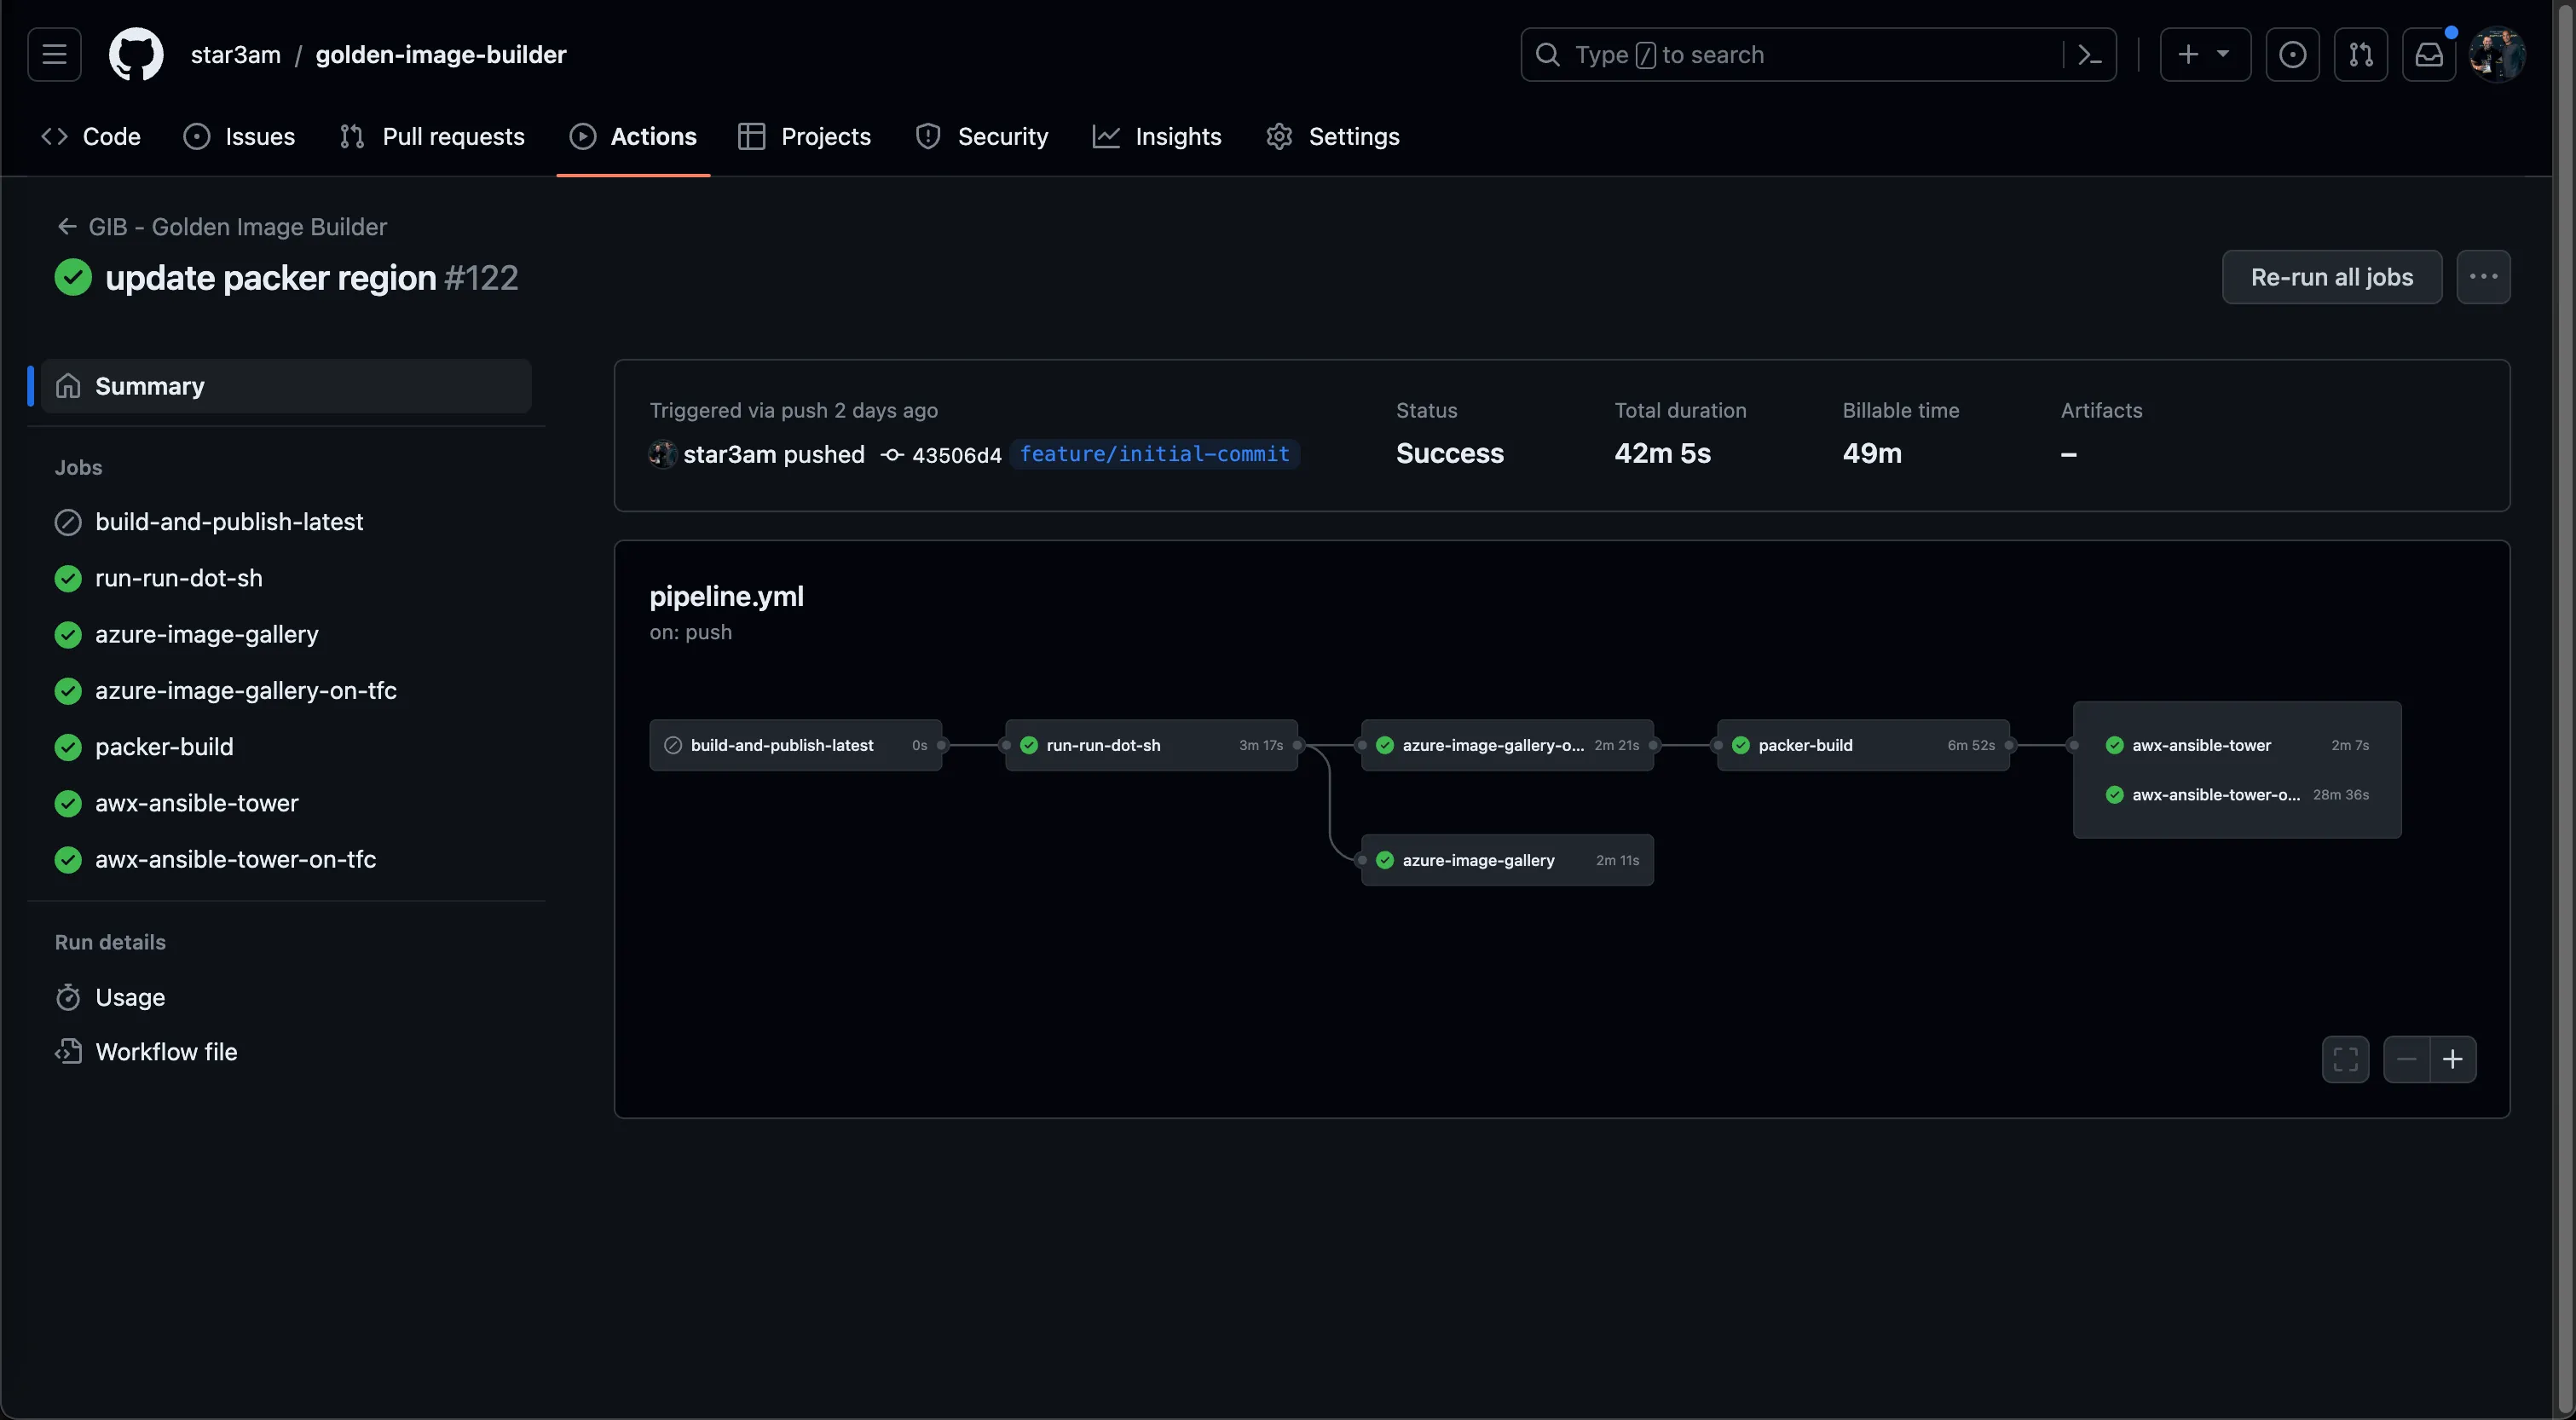Click the success check icon beside run title

pos(73,277)
